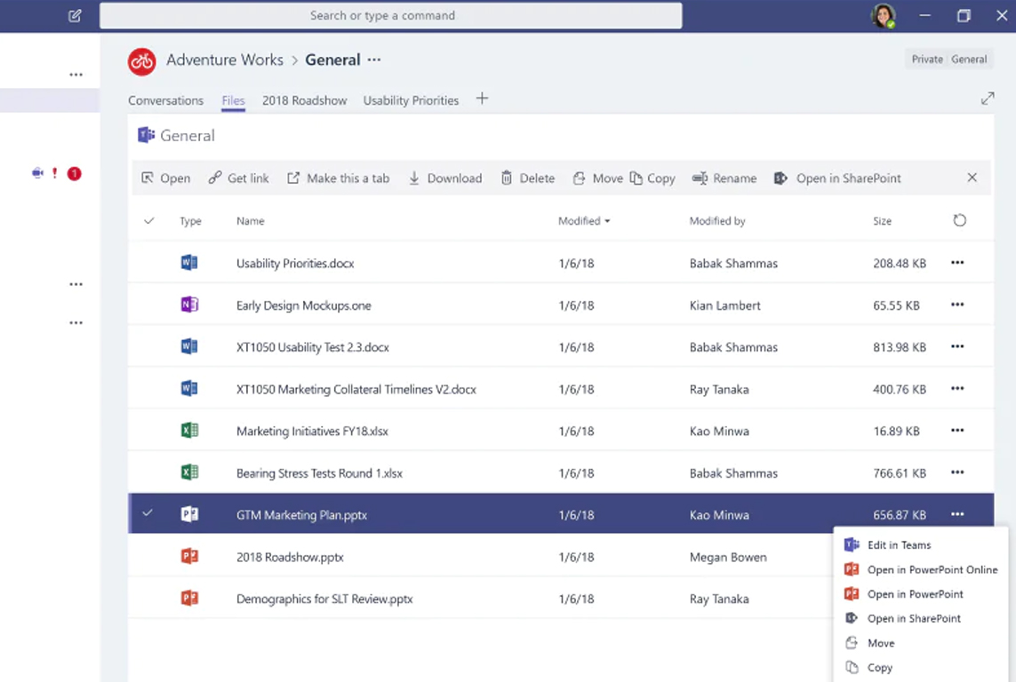Add a new tab with plus icon
Image resolution: width=1016 pixels, height=682 pixels.
tap(482, 99)
